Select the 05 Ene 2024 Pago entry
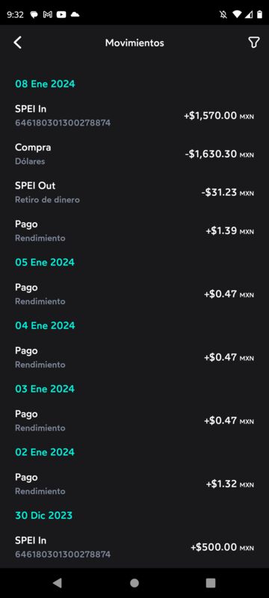 134,294
